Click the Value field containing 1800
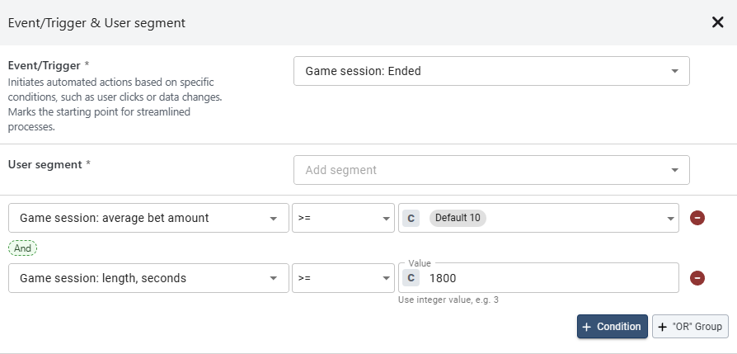737x354 pixels. click(x=544, y=278)
